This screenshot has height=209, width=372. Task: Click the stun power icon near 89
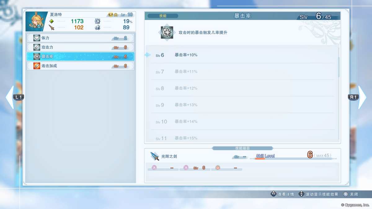98,28
